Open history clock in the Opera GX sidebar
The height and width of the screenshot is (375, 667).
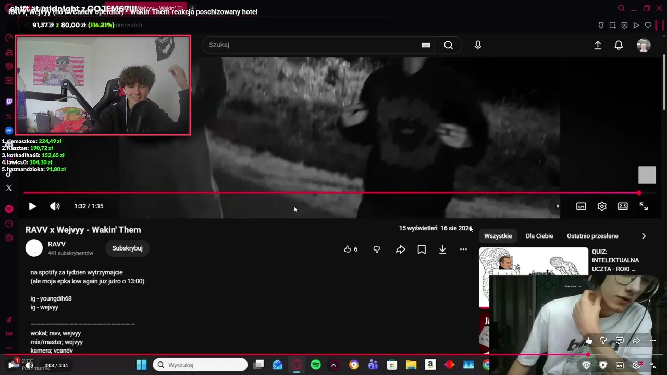tap(9, 223)
